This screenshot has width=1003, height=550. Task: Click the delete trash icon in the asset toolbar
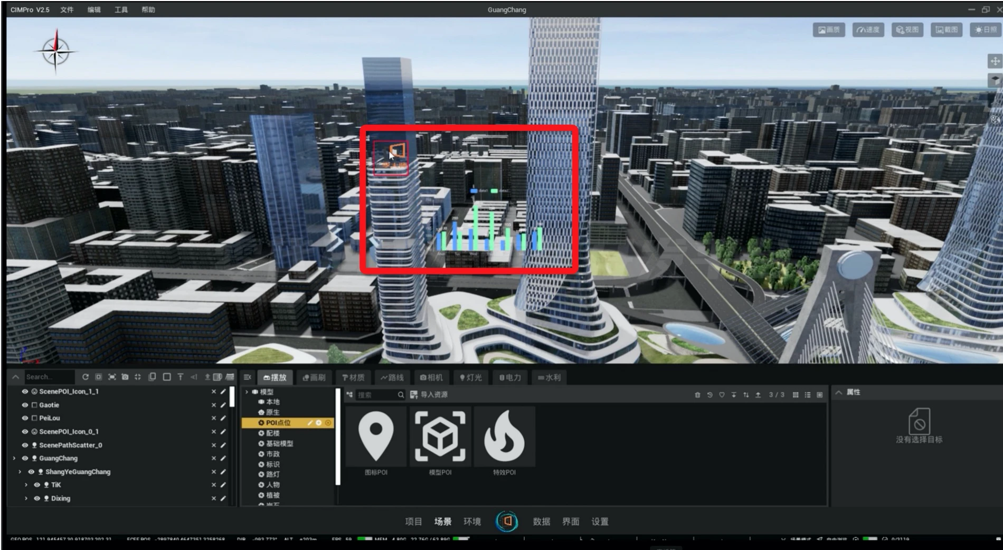697,395
